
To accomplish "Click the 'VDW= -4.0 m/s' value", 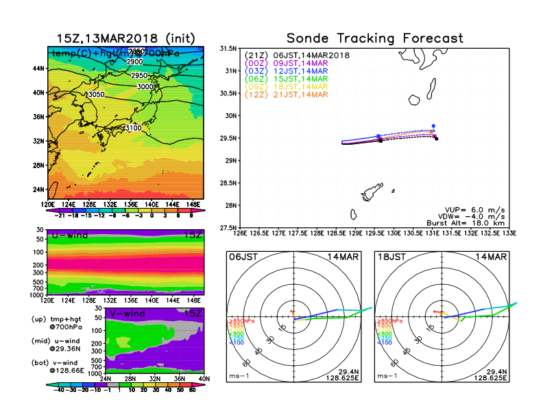I will pos(471,217).
